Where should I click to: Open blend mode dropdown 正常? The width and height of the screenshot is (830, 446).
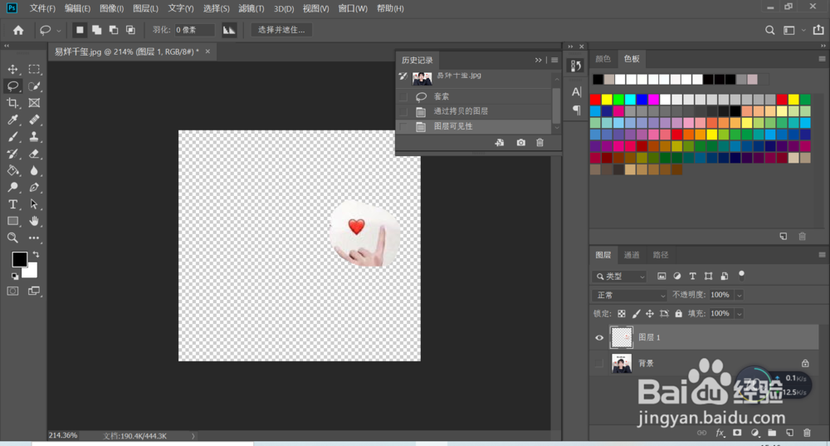[629, 295]
